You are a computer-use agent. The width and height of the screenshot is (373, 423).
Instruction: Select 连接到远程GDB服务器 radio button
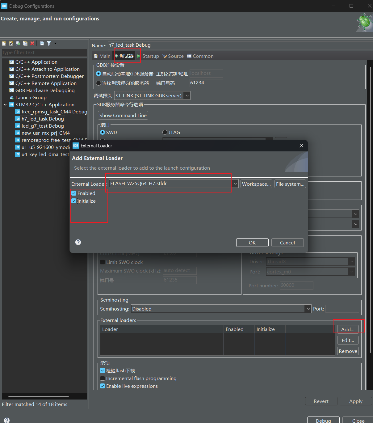(98, 83)
